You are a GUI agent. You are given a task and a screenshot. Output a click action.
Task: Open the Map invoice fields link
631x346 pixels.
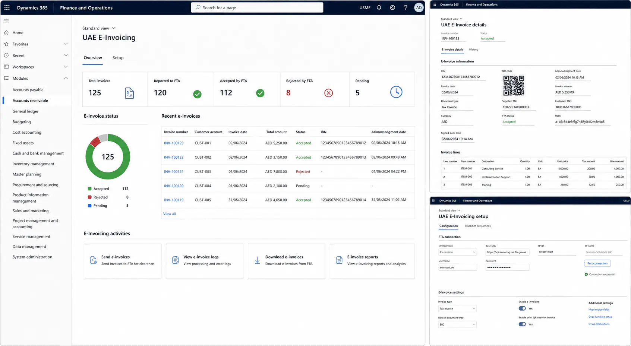click(599, 310)
